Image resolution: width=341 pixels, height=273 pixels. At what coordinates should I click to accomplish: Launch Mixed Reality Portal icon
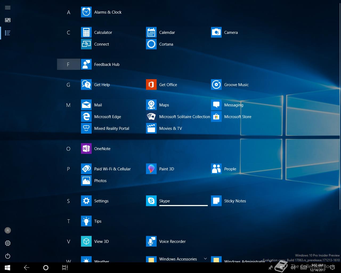point(86,129)
